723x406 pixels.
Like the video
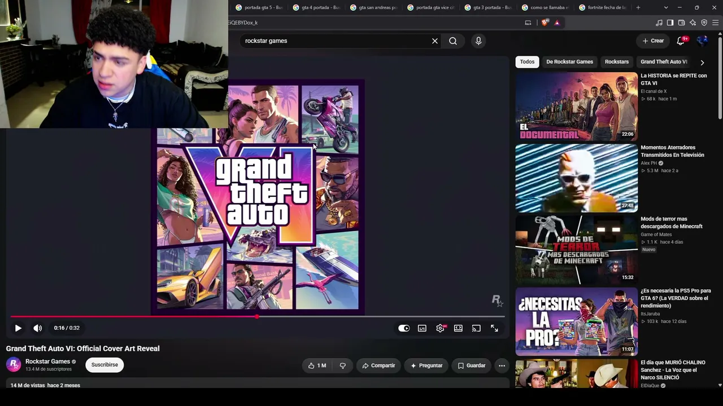click(317, 365)
